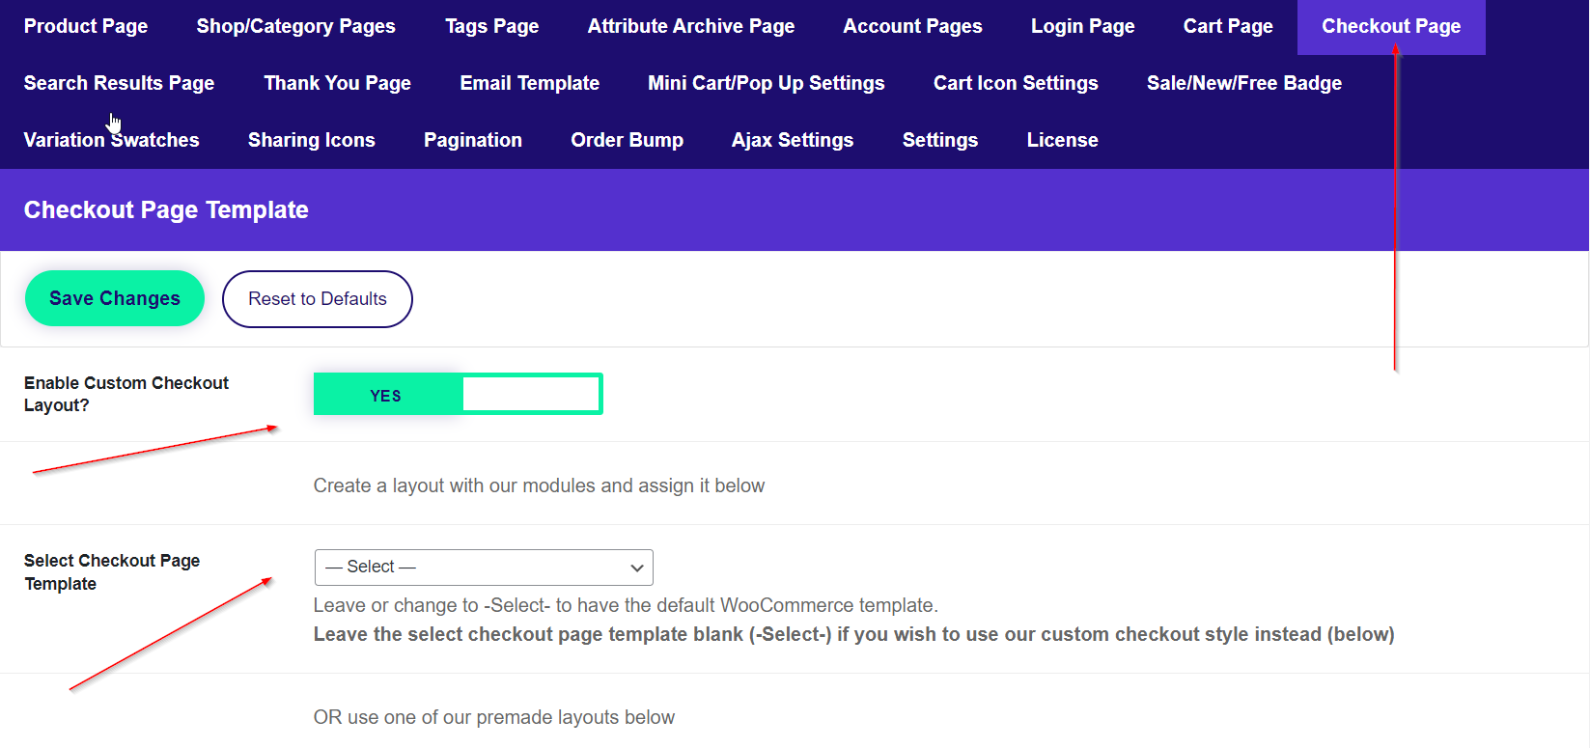
Task: Open the Product Page tab
Action: click(86, 27)
